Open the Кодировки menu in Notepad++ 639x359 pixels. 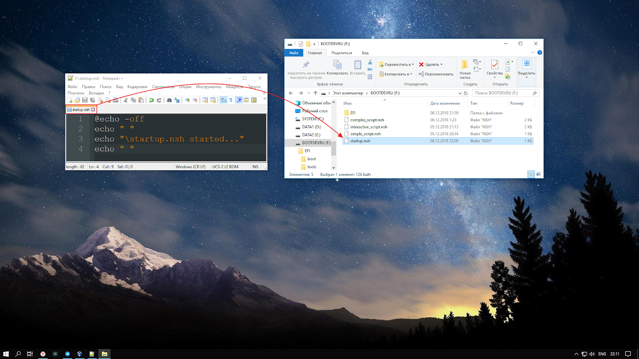click(x=137, y=87)
